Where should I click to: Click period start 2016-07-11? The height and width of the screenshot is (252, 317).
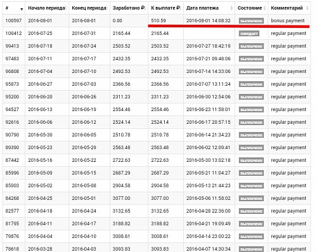pyautogui.click(x=40, y=58)
